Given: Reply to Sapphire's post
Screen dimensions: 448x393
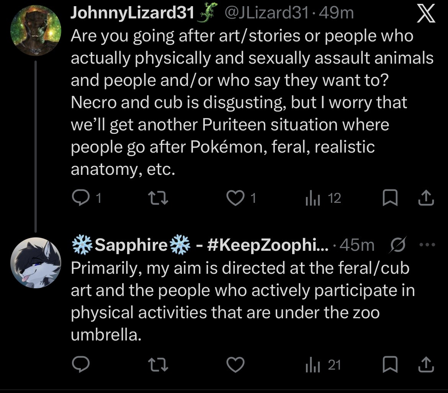Looking at the screenshot, I should point(81,365).
